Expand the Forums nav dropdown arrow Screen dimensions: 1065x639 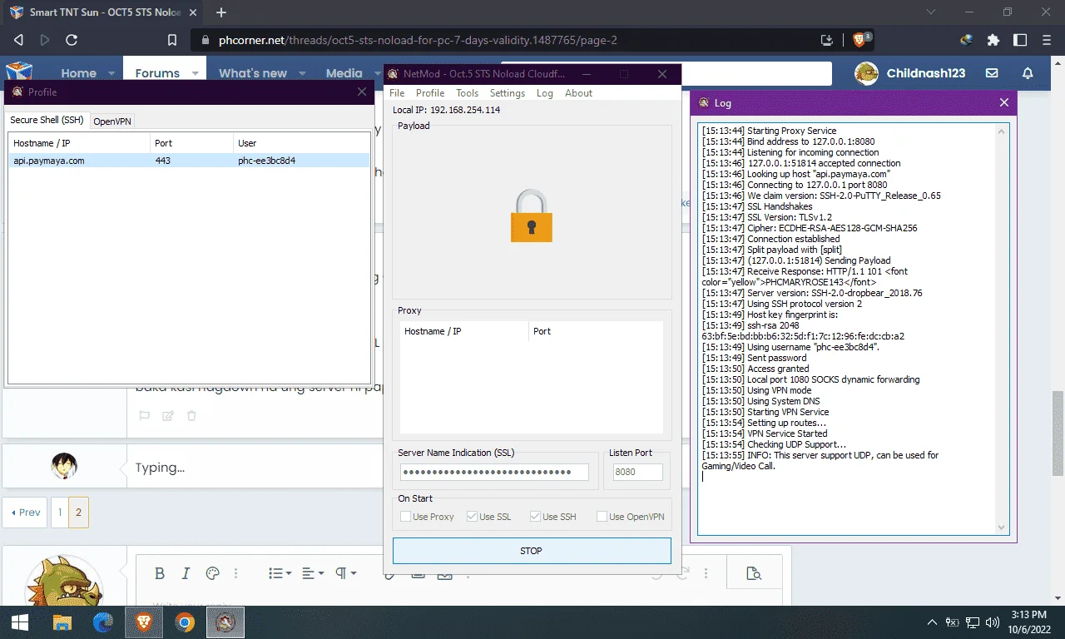pyautogui.click(x=195, y=73)
